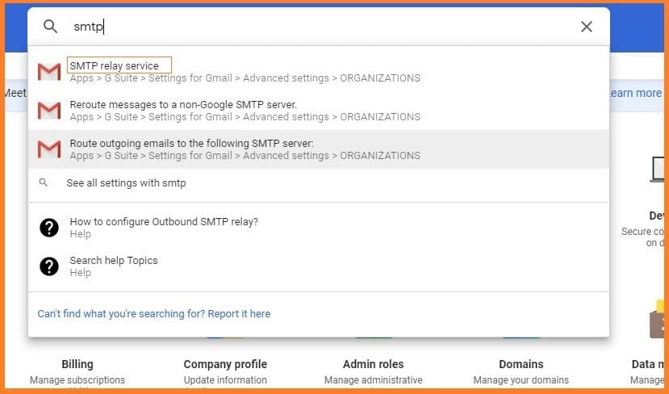Click question mark icon beside Outbound SMTP relay

click(49, 228)
